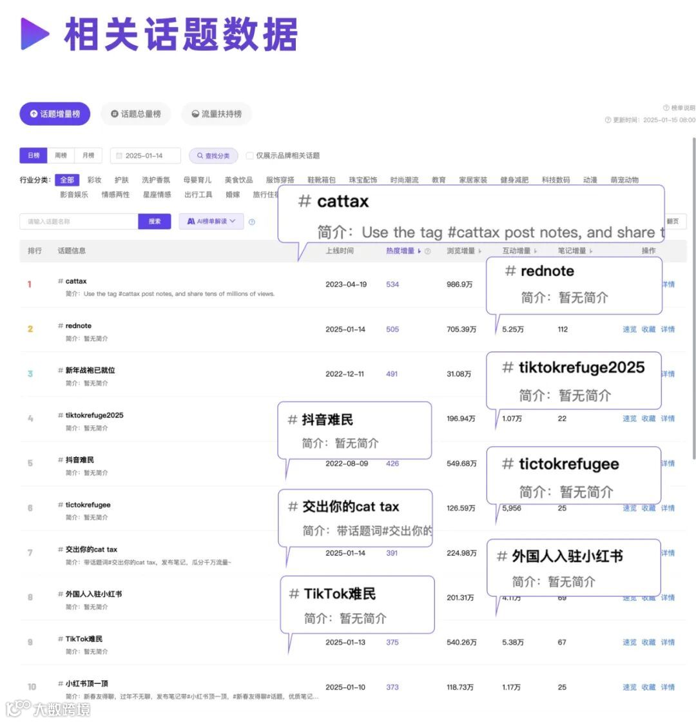Open topic # TikTok难民 in row 9
Viewport: 696px width, 722px height.
80,639
